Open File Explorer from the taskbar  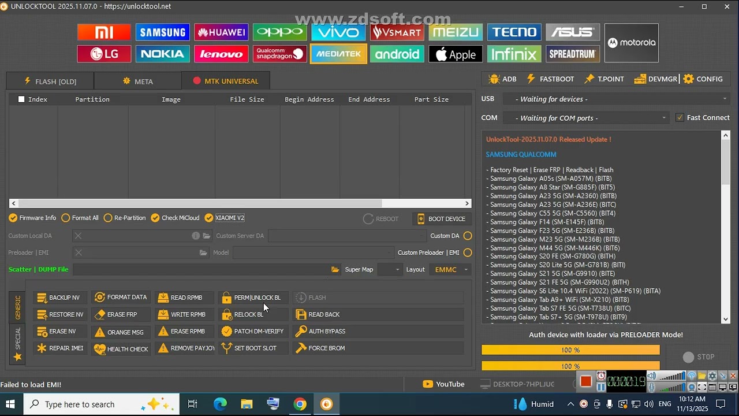click(x=247, y=404)
